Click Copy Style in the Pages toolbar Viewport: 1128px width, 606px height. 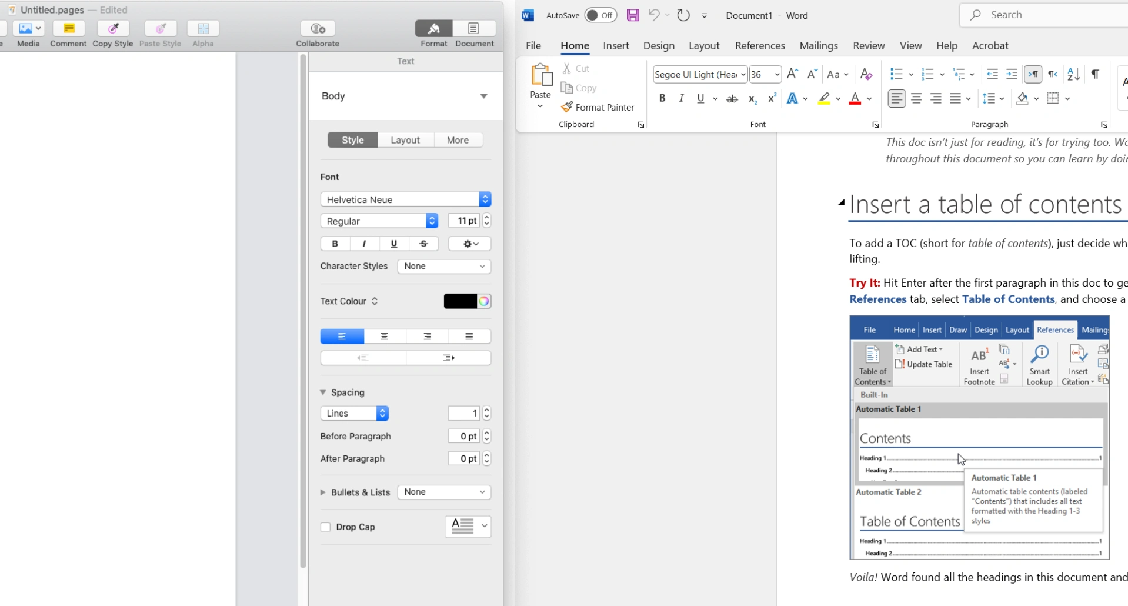(x=112, y=32)
